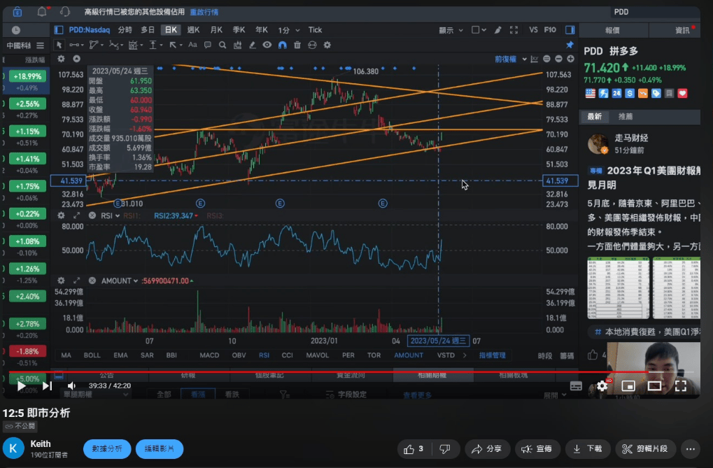The height and width of the screenshot is (468, 713).
Task: Zoom out the chart with minus icon
Action: [558, 59]
